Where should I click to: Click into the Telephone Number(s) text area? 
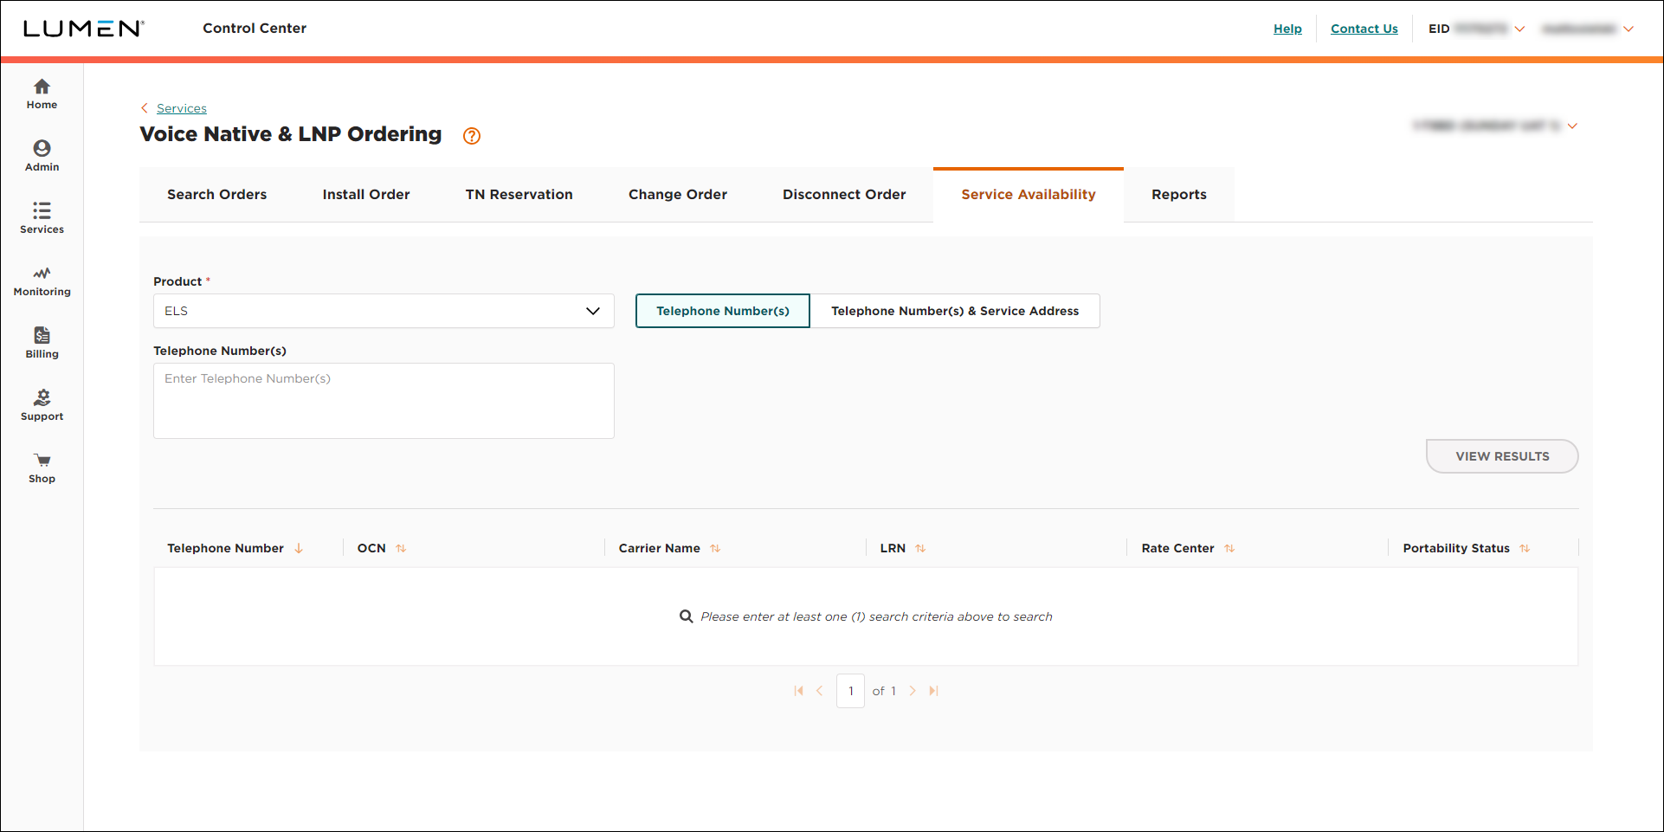(384, 401)
